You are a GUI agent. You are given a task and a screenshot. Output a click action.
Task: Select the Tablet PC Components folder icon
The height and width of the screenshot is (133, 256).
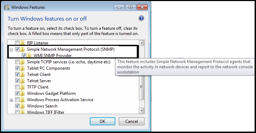[22, 68]
